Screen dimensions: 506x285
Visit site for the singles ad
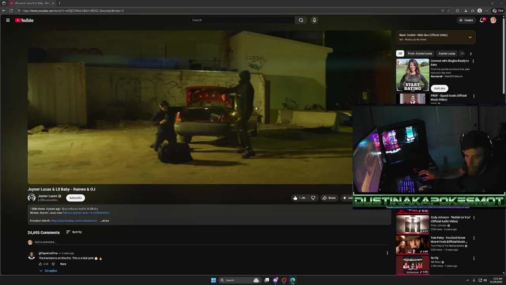439,89
